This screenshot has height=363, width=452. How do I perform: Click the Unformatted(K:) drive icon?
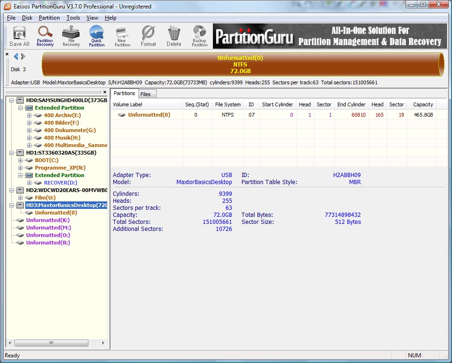(x=20, y=220)
